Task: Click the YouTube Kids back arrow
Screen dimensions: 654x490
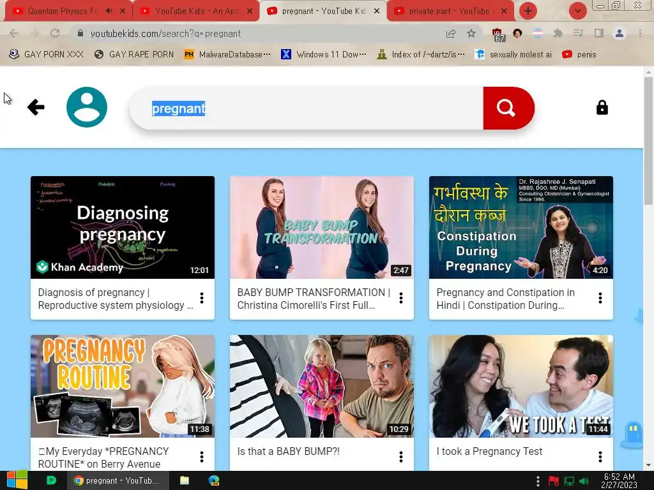Action: click(x=36, y=107)
